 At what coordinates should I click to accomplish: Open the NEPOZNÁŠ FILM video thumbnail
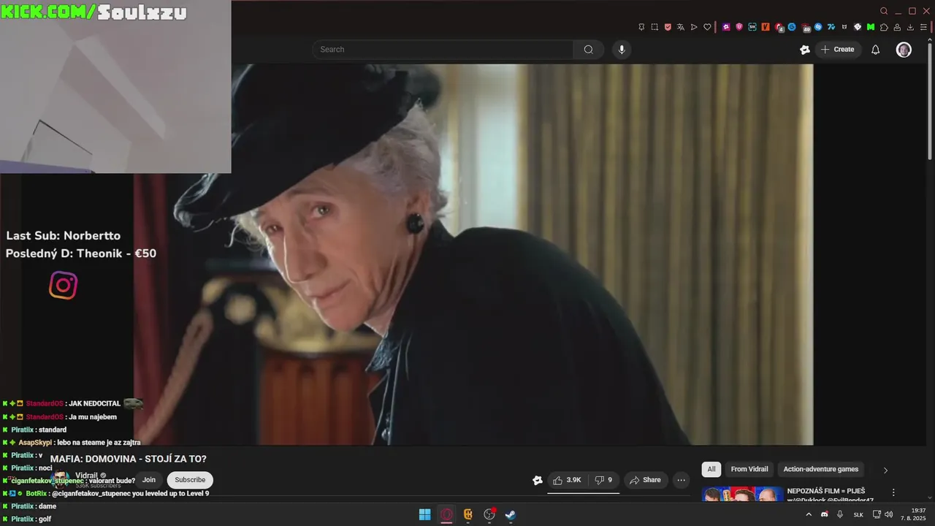click(743, 495)
